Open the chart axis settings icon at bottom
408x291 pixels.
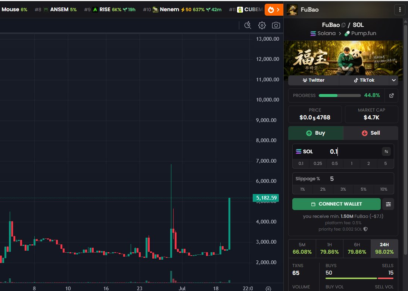click(x=268, y=288)
